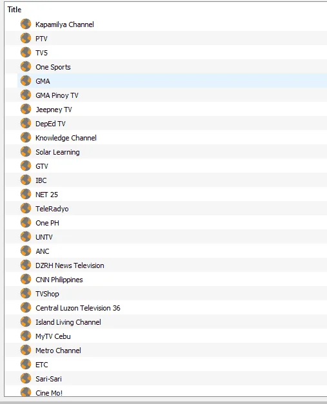Click the NET 25 stream icon

(x=26, y=195)
